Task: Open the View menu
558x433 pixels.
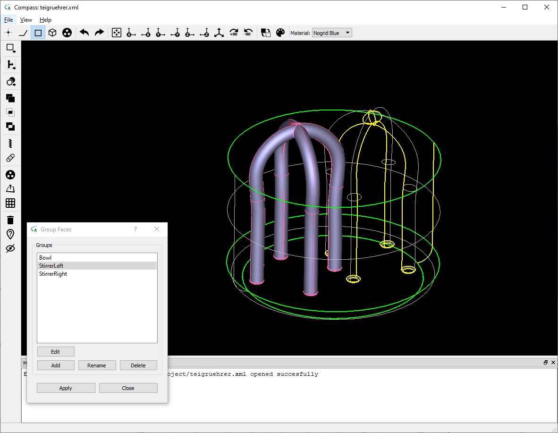Action: (26, 19)
